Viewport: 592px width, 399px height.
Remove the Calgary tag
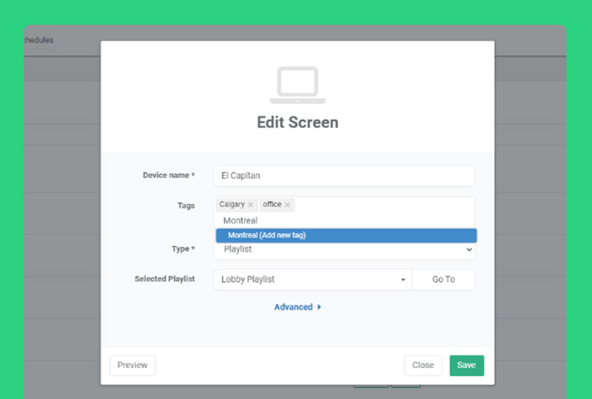(x=250, y=205)
